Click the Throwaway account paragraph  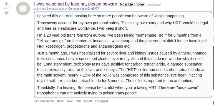(123, 26)
